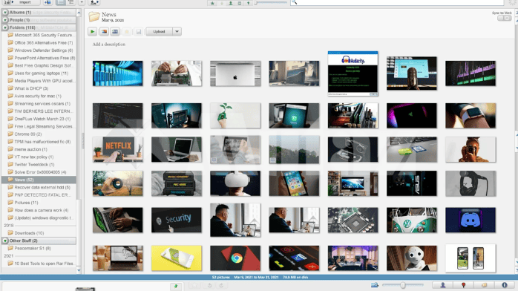The image size is (518, 291).
Task: Filter to show movies only
Action: pyautogui.click(x=240, y=3)
